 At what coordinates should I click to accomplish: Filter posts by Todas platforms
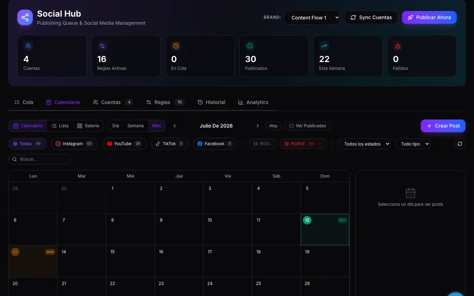point(28,144)
